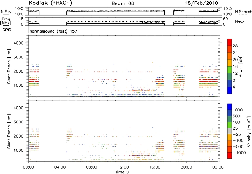Select the 'N.Sky' axis label

[6, 12]
